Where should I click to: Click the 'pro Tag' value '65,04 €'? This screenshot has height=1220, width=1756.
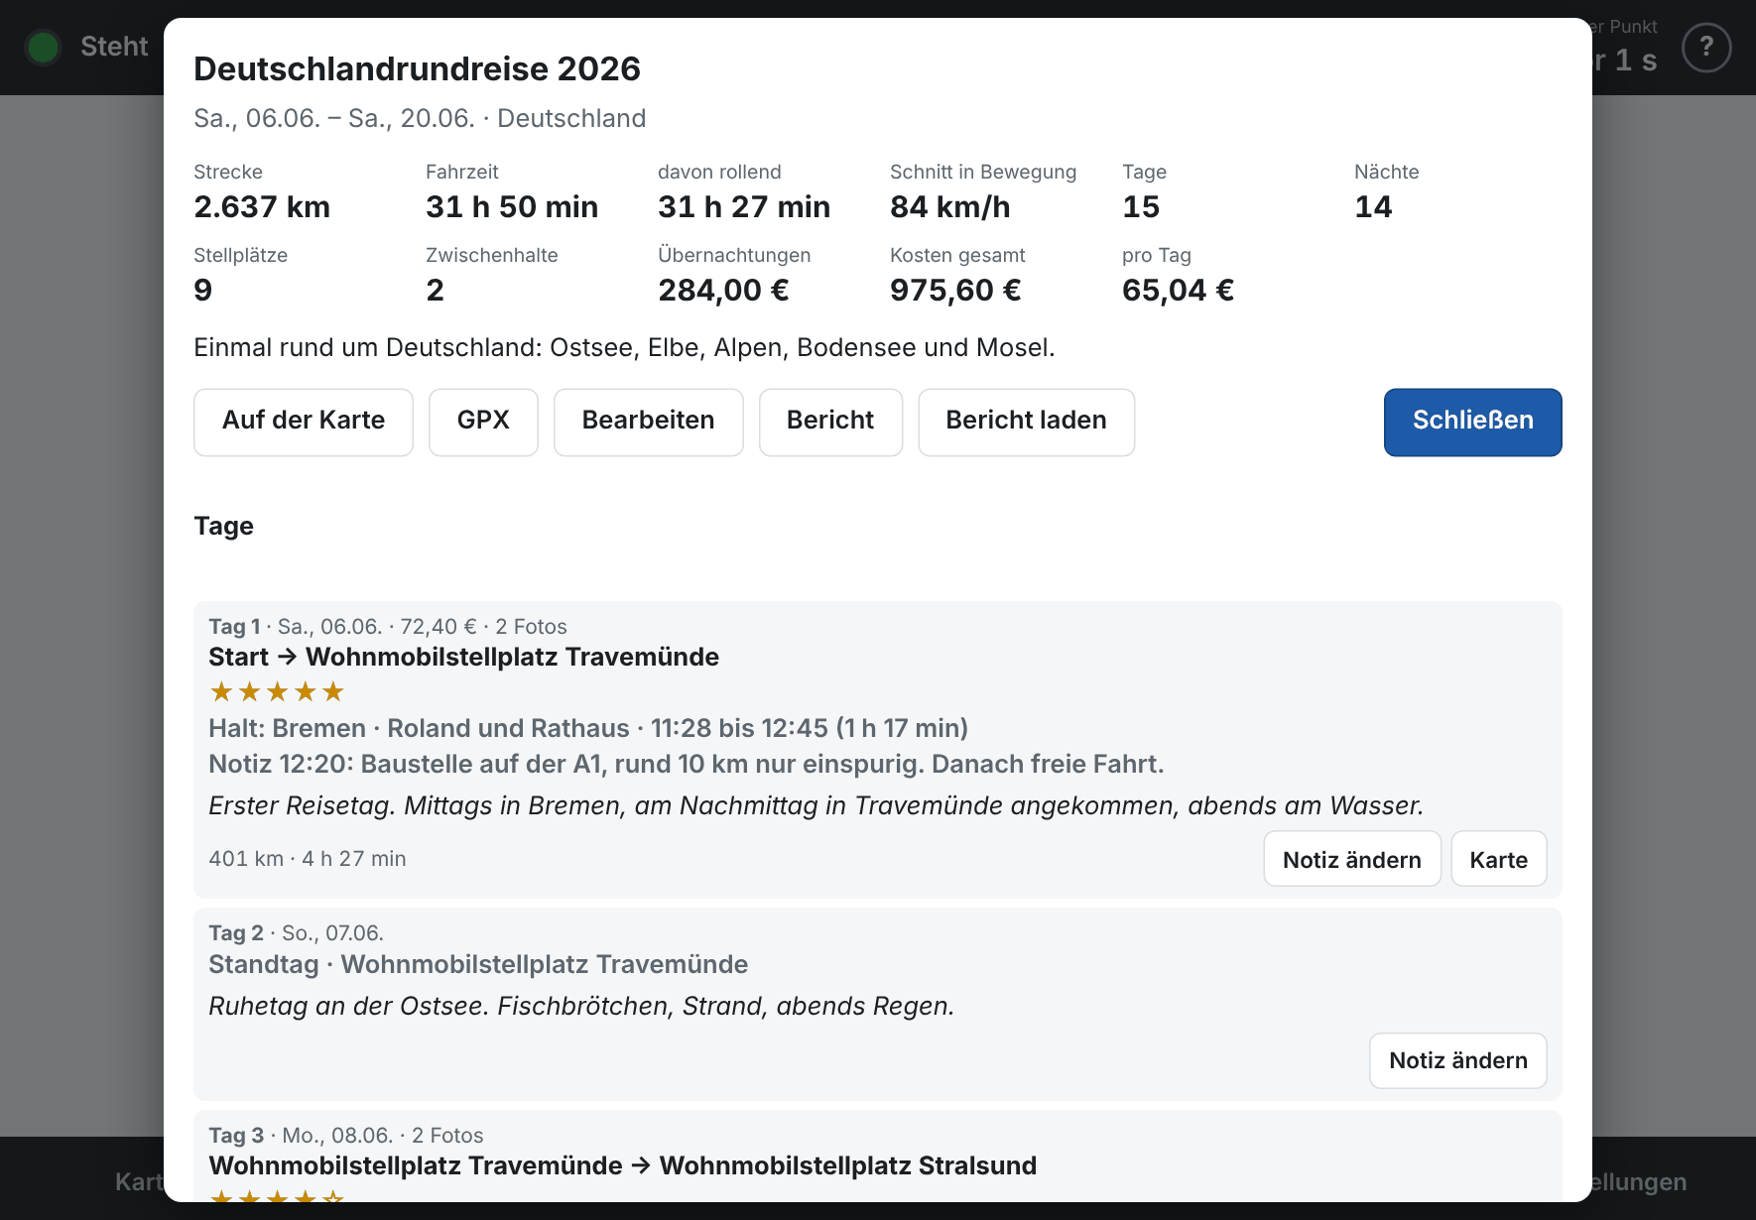[x=1179, y=290]
